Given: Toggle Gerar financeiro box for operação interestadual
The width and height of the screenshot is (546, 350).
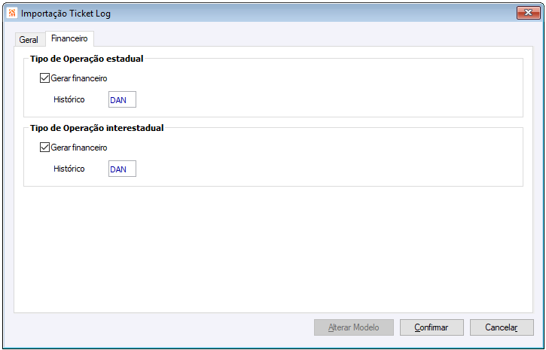Looking at the screenshot, I should (x=45, y=148).
